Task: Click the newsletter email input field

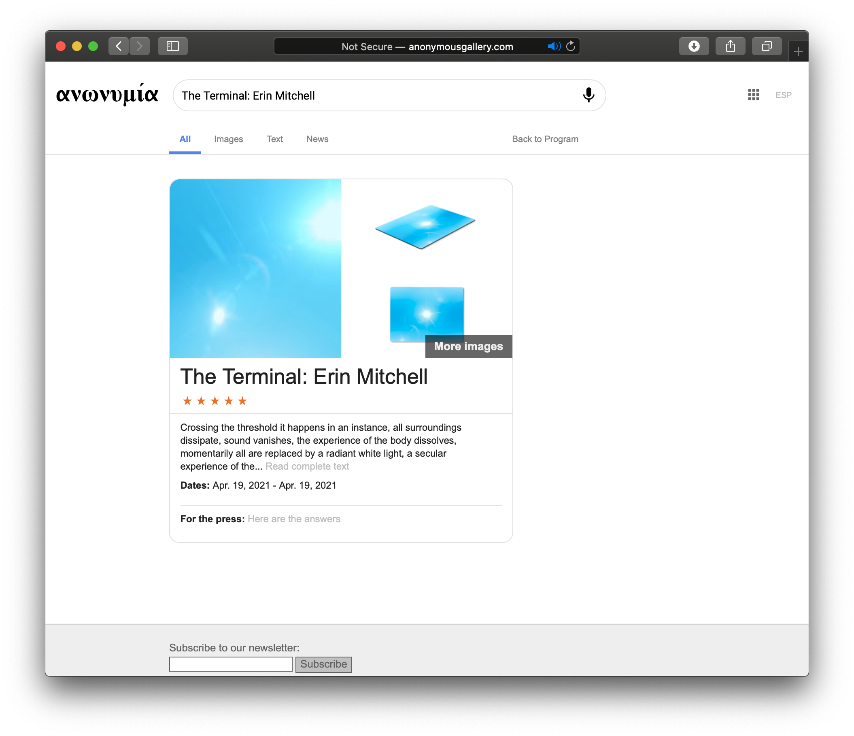Action: pos(231,664)
